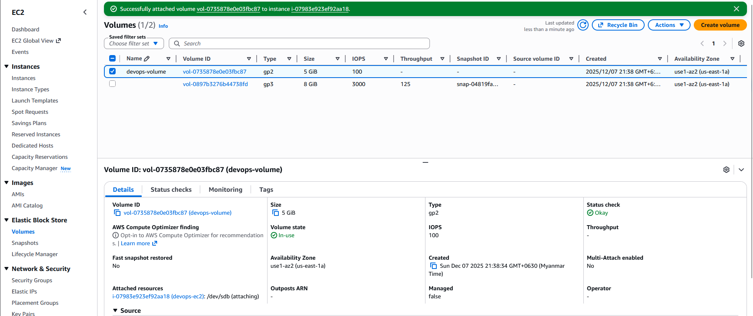Collapse the Elastic Block Store section

point(6,220)
